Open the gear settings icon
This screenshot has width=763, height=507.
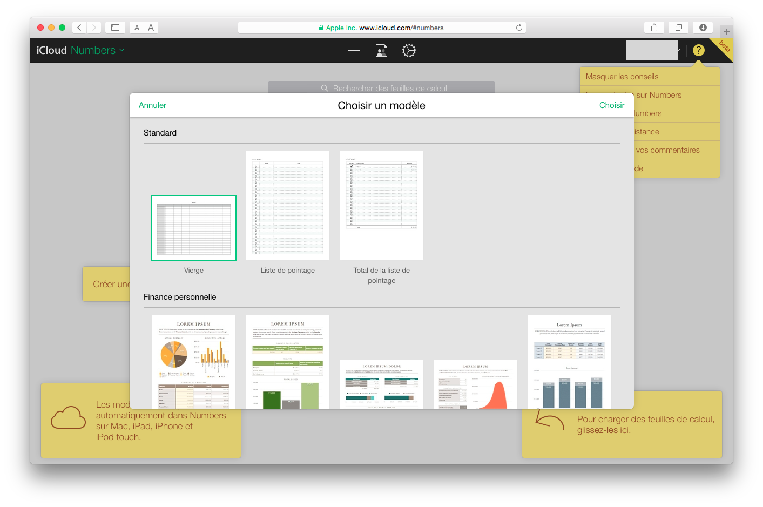coord(409,51)
